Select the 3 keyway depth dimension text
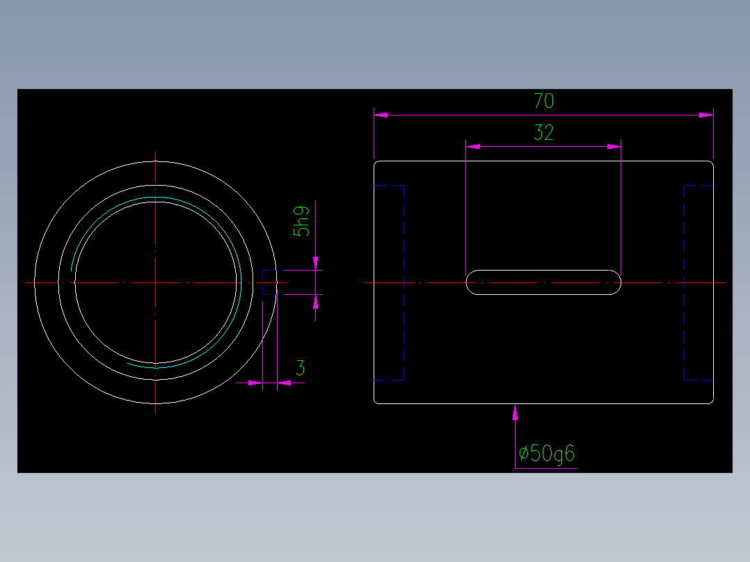The image size is (750, 562). (x=300, y=368)
